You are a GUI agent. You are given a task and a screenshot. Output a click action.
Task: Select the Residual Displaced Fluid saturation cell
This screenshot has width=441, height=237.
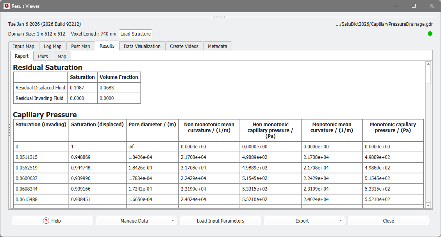[x=82, y=88]
